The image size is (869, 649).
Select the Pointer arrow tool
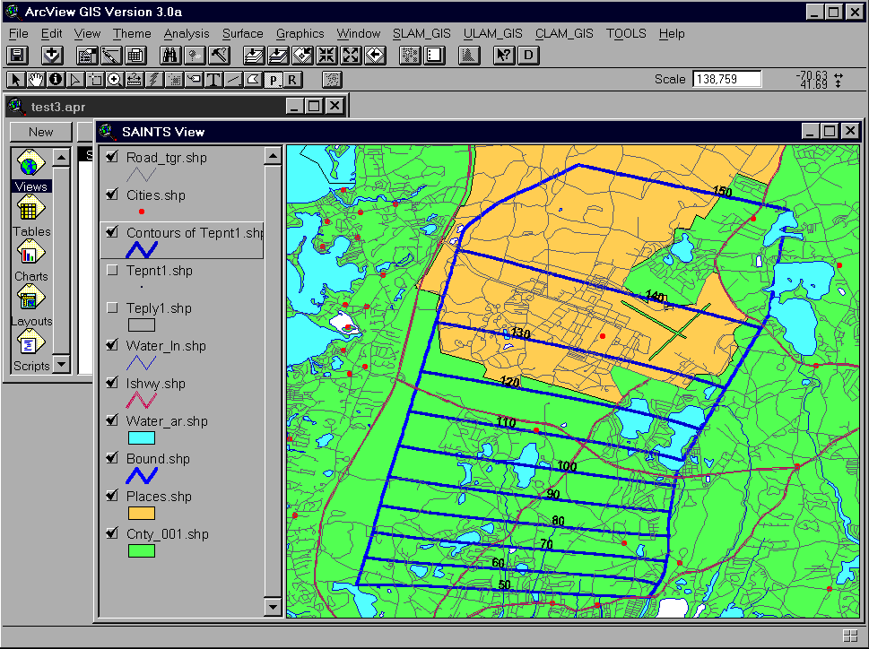(16, 80)
